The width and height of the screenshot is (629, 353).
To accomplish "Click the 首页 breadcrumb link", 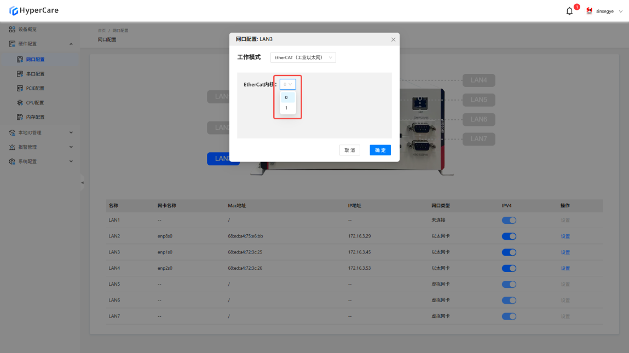I will [102, 31].
